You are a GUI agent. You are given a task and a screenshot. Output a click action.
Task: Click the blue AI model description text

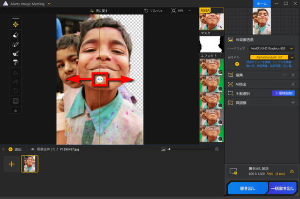(269, 64)
